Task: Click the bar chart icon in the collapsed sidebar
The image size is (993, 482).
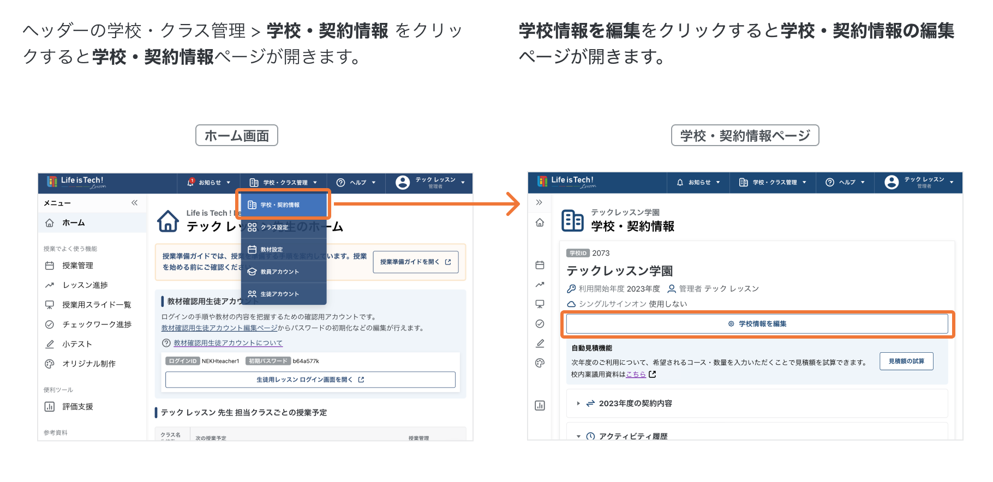Action: pos(540,406)
